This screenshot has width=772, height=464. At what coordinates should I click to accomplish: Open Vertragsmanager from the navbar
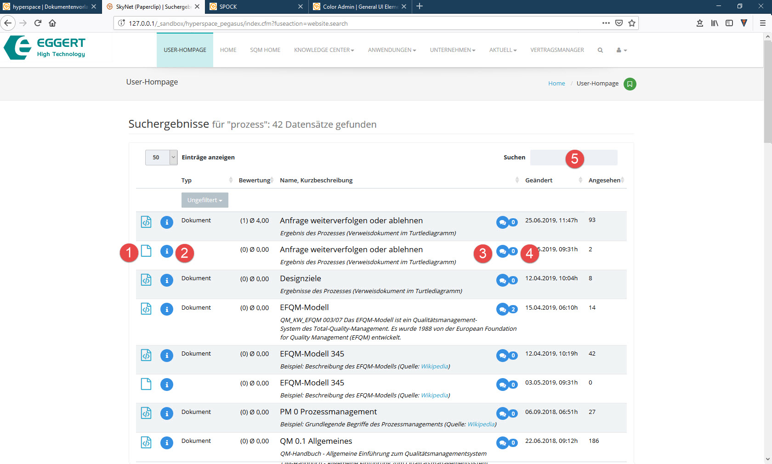click(x=557, y=50)
